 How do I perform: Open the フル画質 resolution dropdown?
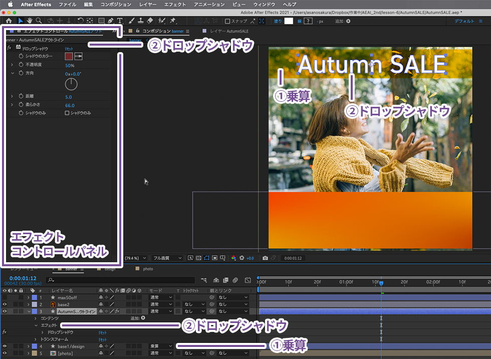click(x=167, y=258)
